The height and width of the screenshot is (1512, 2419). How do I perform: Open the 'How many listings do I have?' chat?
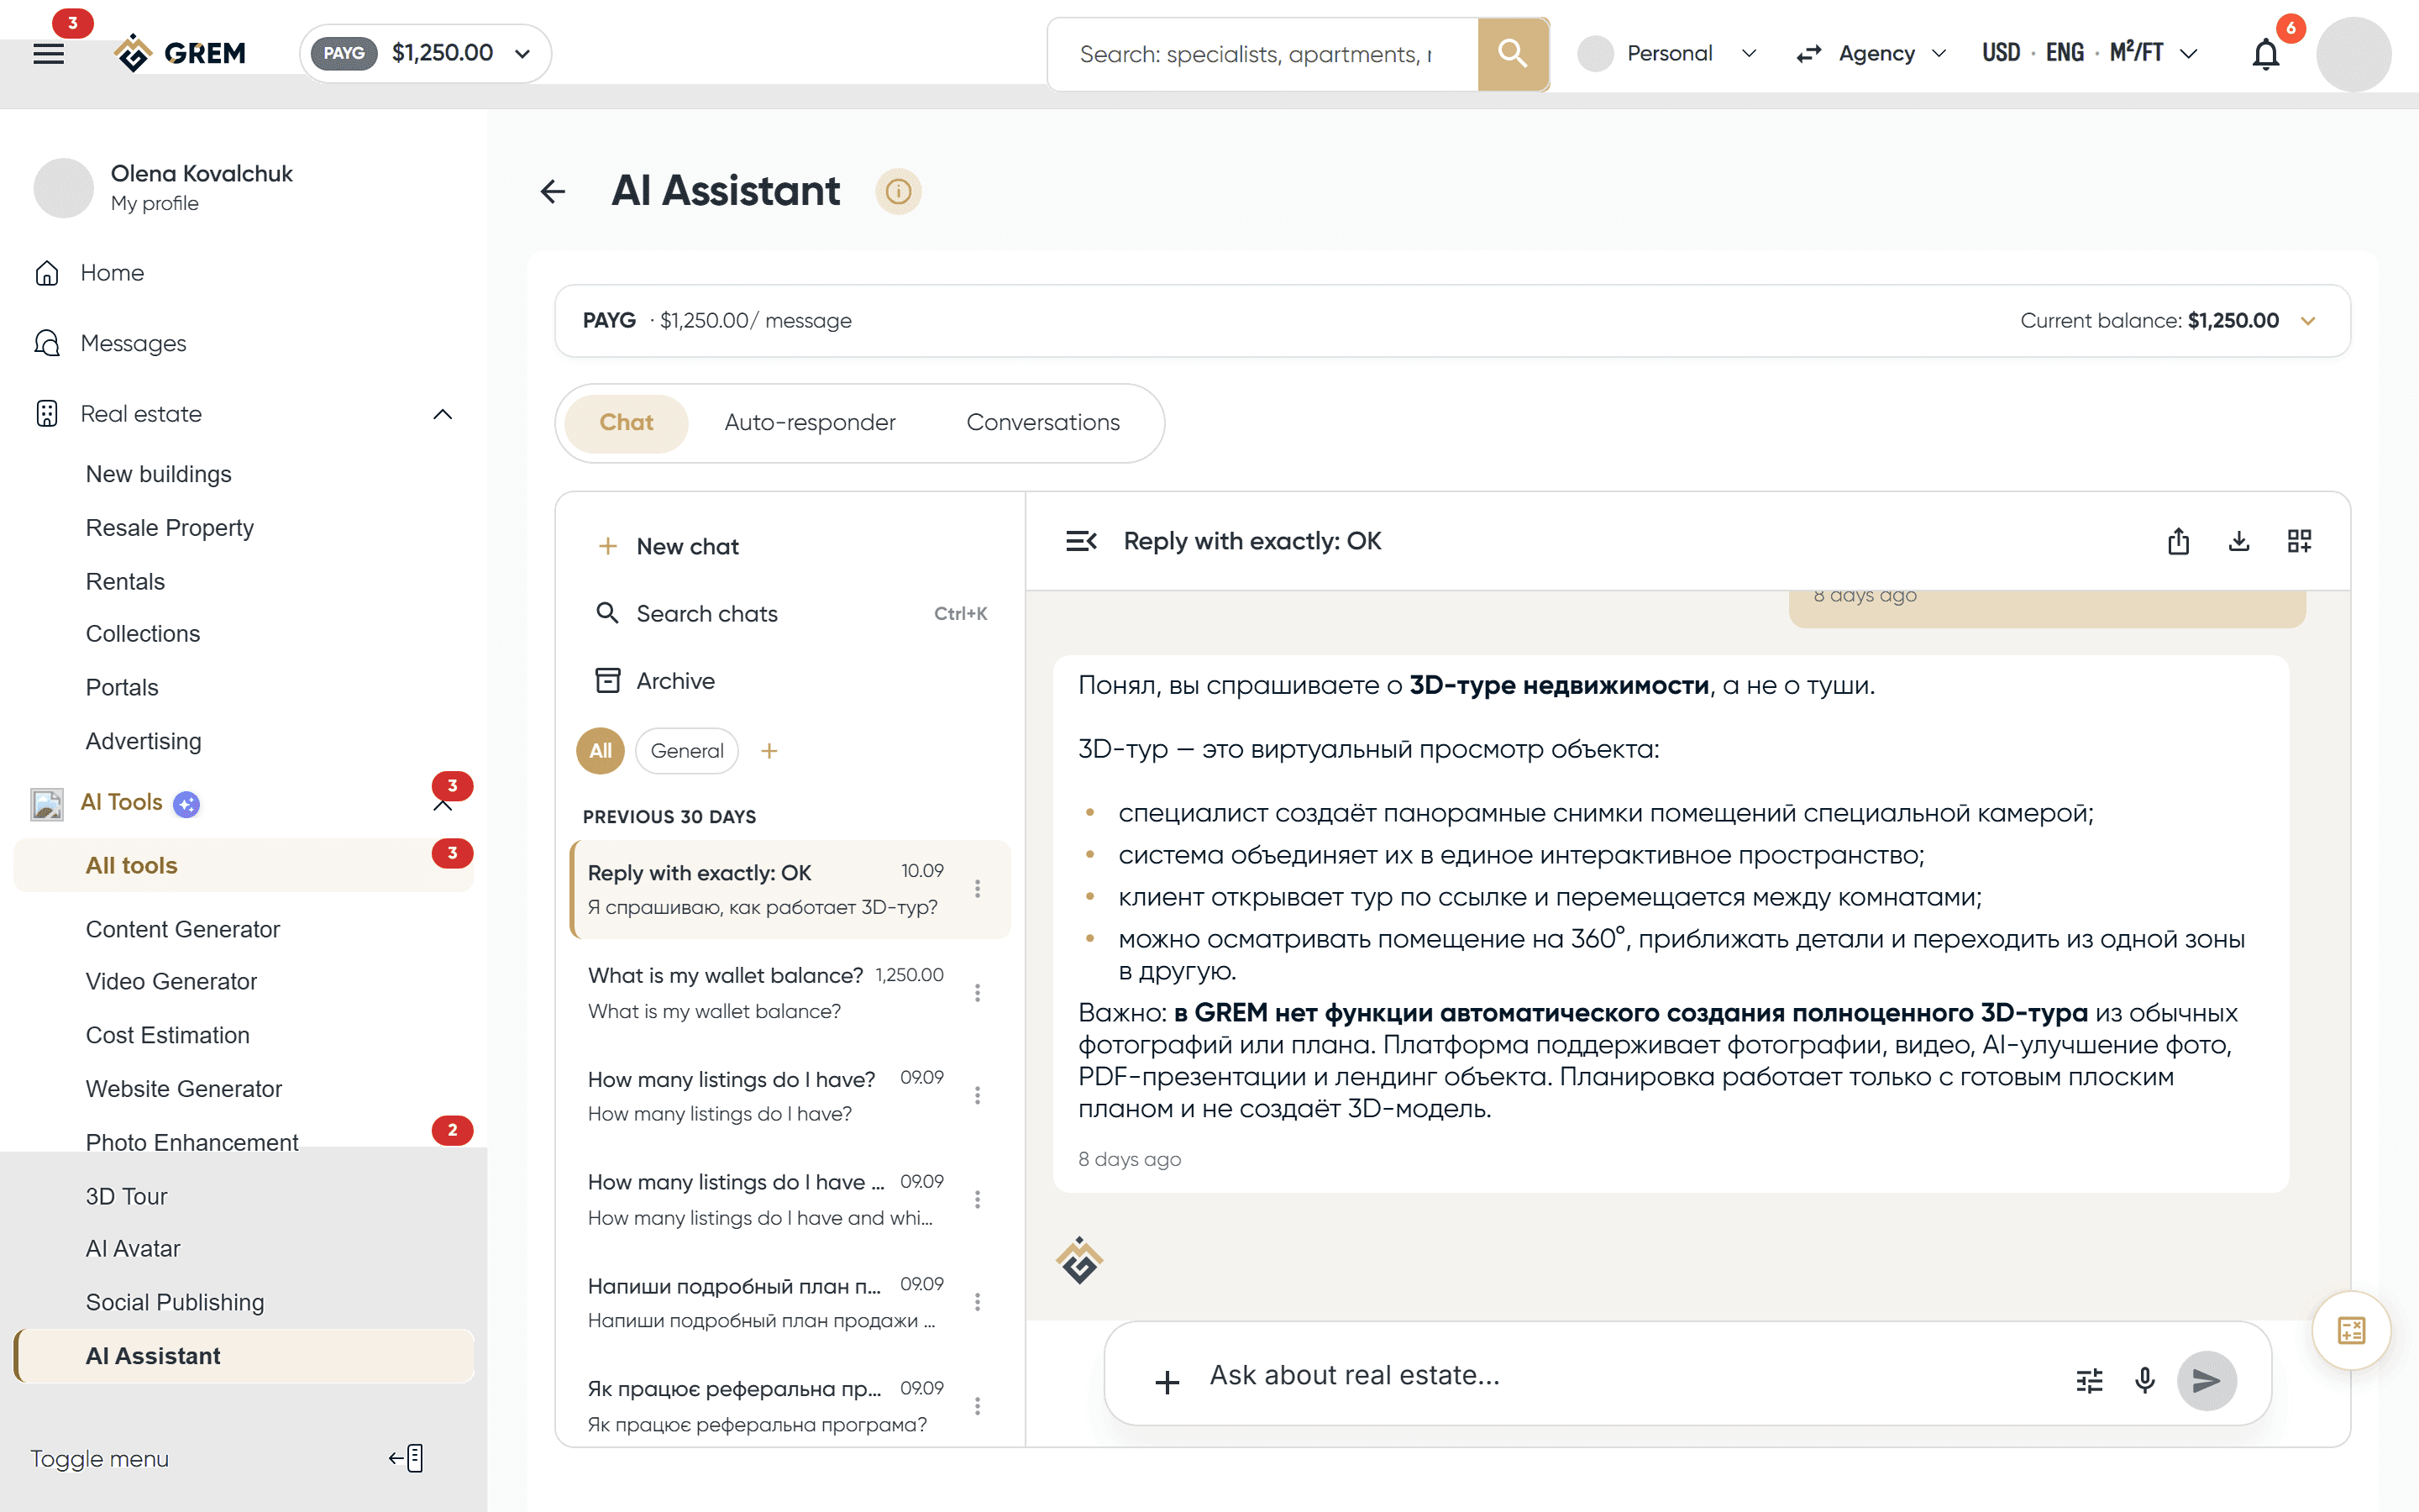click(x=790, y=1095)
